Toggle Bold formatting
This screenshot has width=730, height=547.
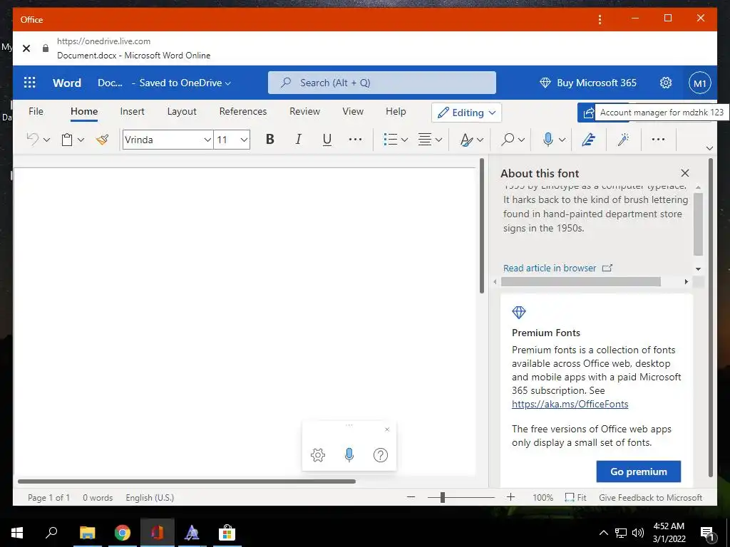[269, 140]
